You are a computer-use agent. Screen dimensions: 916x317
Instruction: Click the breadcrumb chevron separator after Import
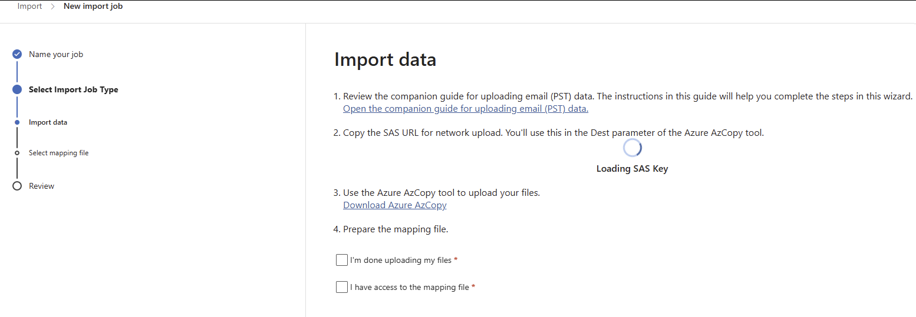point(52,6)
